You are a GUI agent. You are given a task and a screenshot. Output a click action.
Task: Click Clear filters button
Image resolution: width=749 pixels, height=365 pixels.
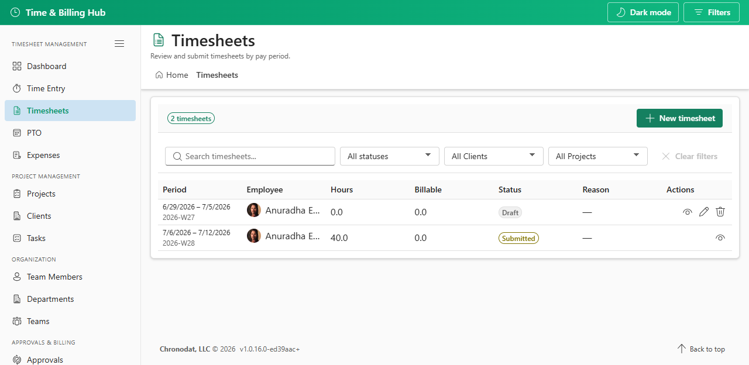(689, 156)
